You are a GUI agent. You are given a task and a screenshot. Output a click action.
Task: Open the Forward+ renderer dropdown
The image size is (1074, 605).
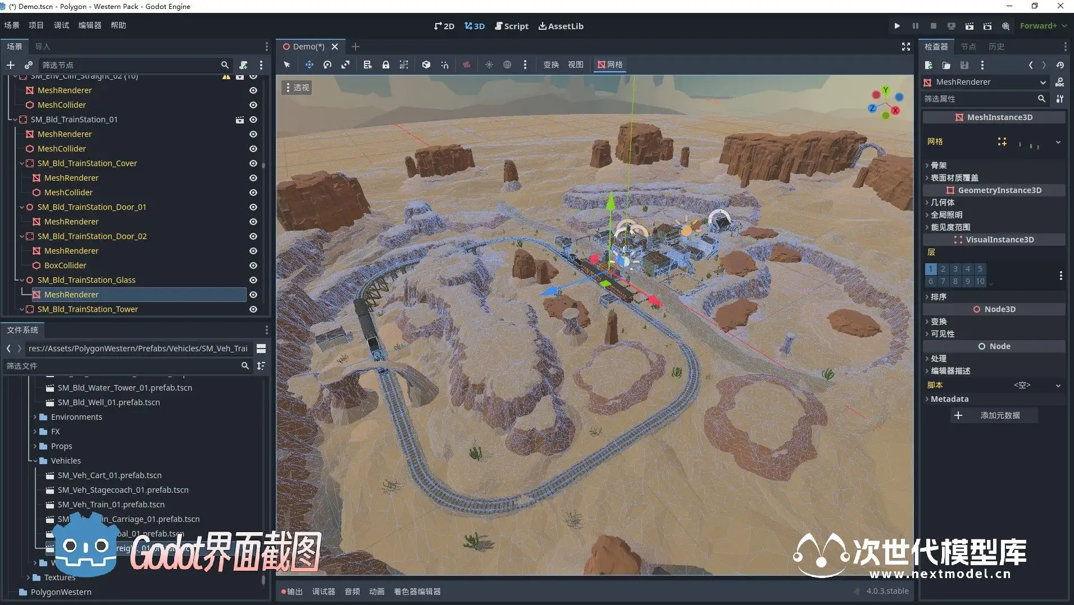[x=1043, y=26]
